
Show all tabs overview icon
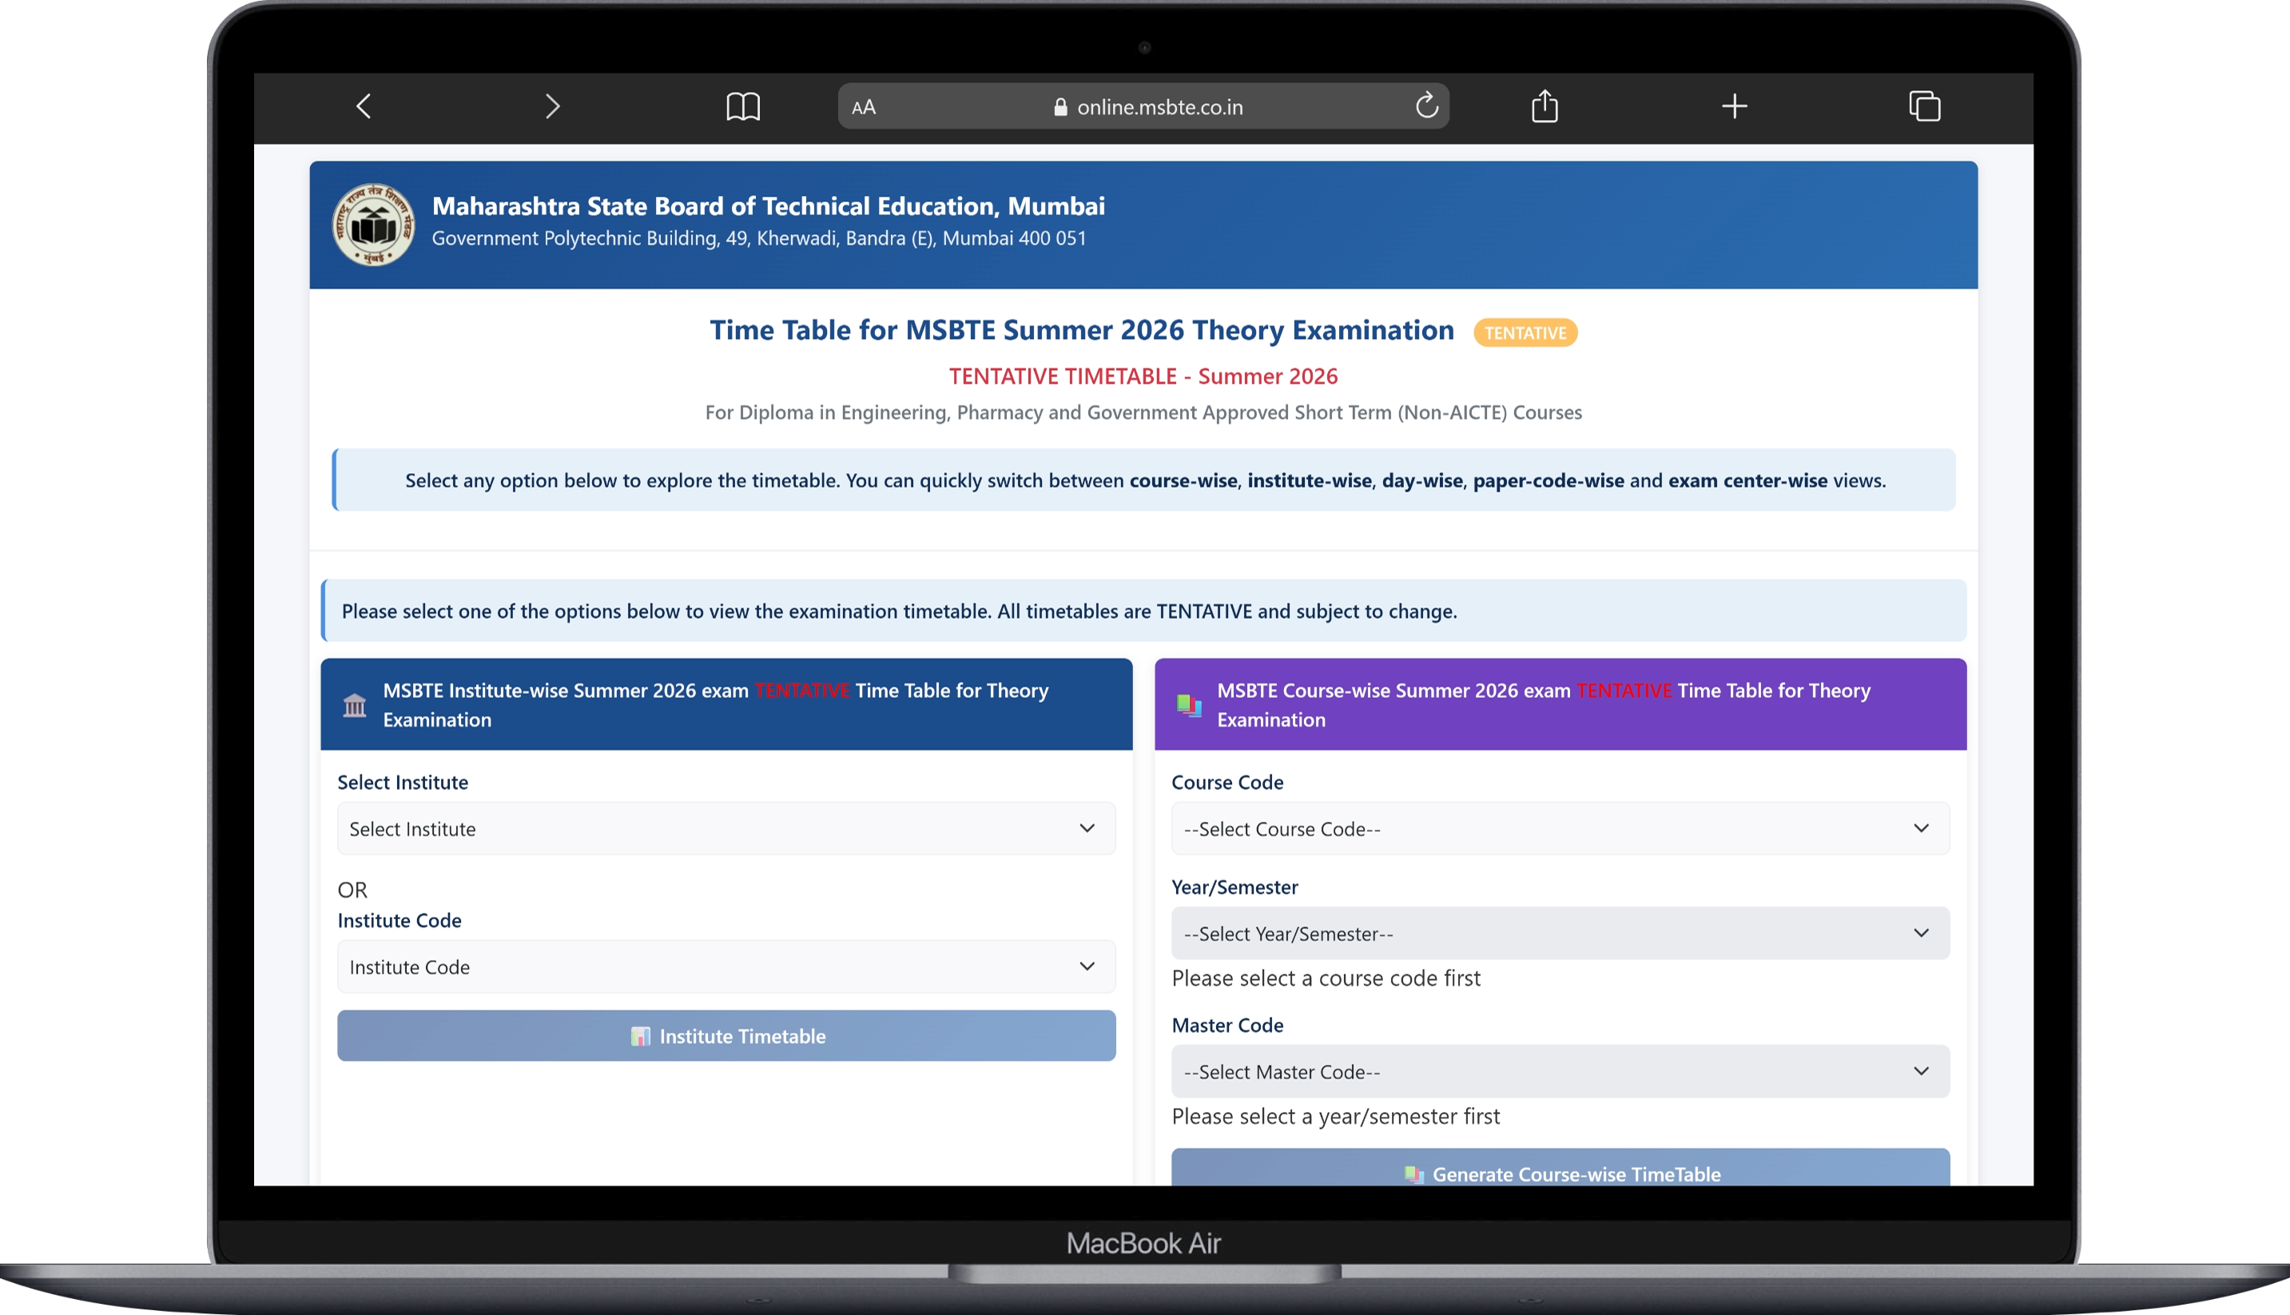point(1924,105)
